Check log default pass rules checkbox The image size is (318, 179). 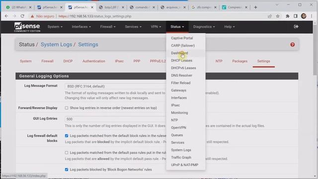pos(67,153)
